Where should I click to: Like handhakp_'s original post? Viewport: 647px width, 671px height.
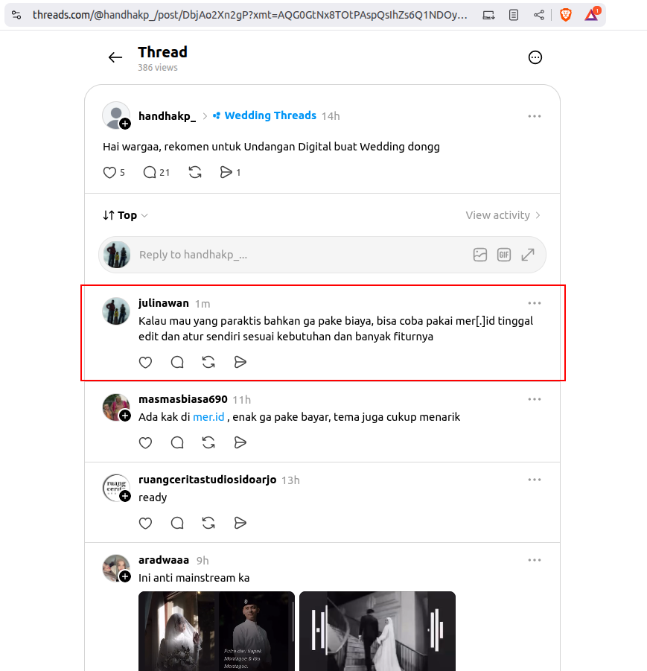(110, 173)
